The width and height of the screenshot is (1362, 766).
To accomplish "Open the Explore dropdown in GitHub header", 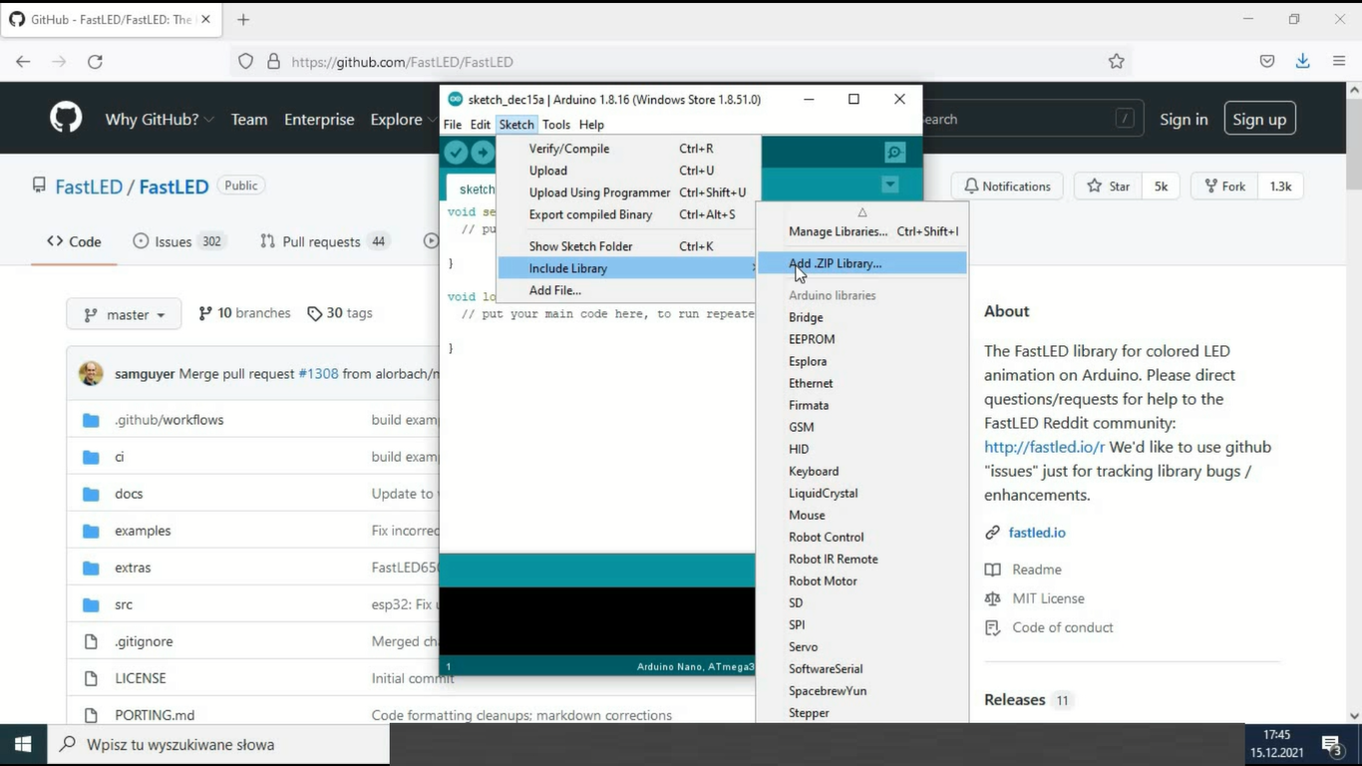I will [403, 119].
